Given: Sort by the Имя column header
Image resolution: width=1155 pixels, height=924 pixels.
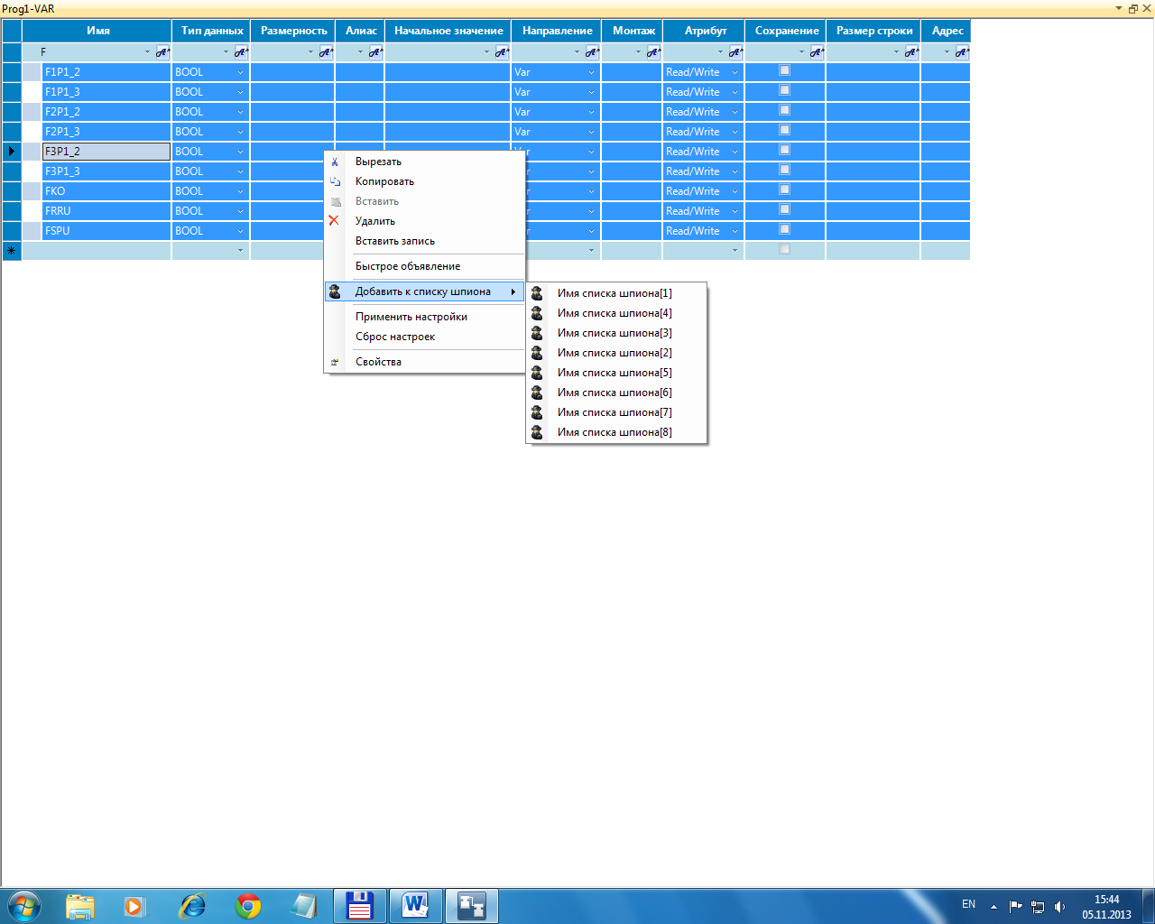Looking at the screenshot, I should pyautogui.click(x=97, y=31).
